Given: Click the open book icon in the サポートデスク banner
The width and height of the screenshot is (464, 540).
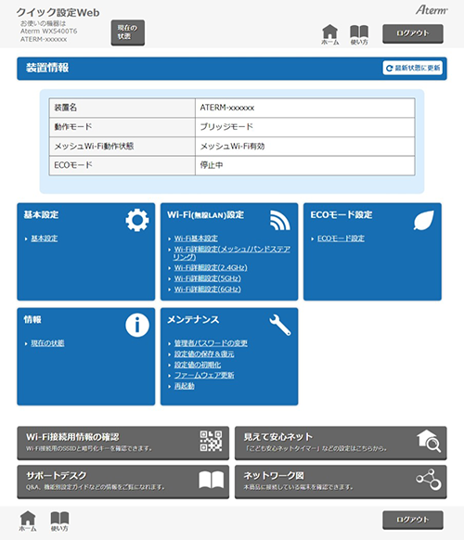Looking at the screenshot, I should [212, 480].
